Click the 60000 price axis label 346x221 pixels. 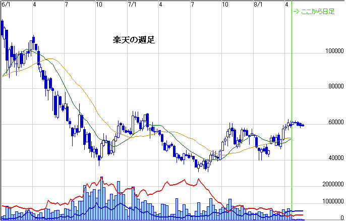[336, 122]
